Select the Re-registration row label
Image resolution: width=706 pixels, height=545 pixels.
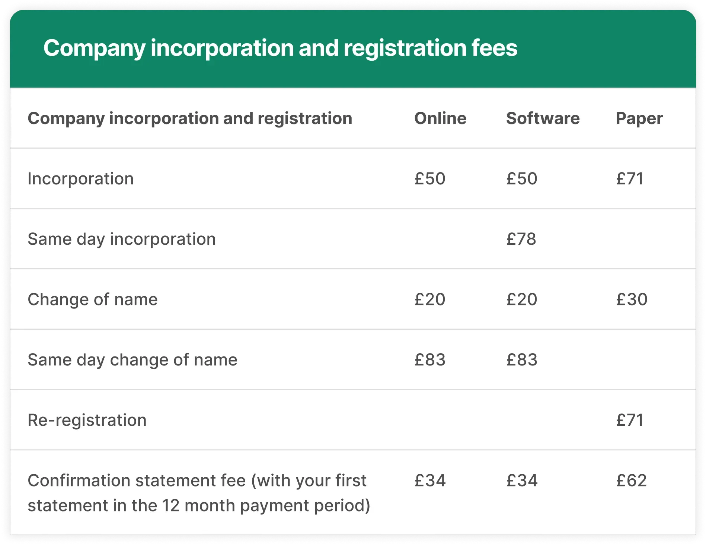pos(87,420)
